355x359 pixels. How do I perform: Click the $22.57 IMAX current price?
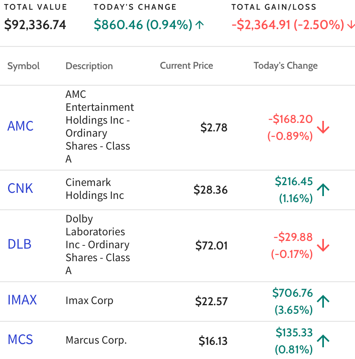pos(211,301)
